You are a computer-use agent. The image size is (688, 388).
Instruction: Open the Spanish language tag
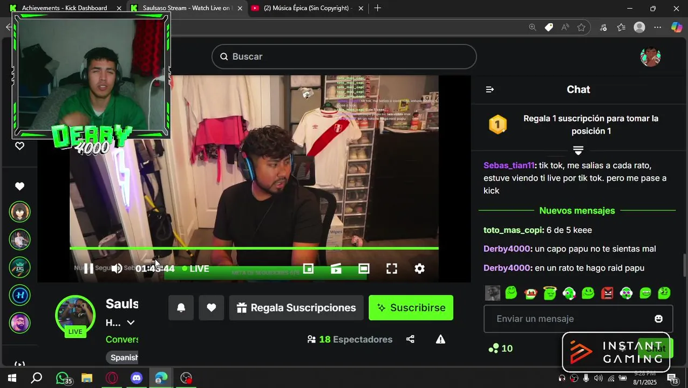tap(124, 357)
